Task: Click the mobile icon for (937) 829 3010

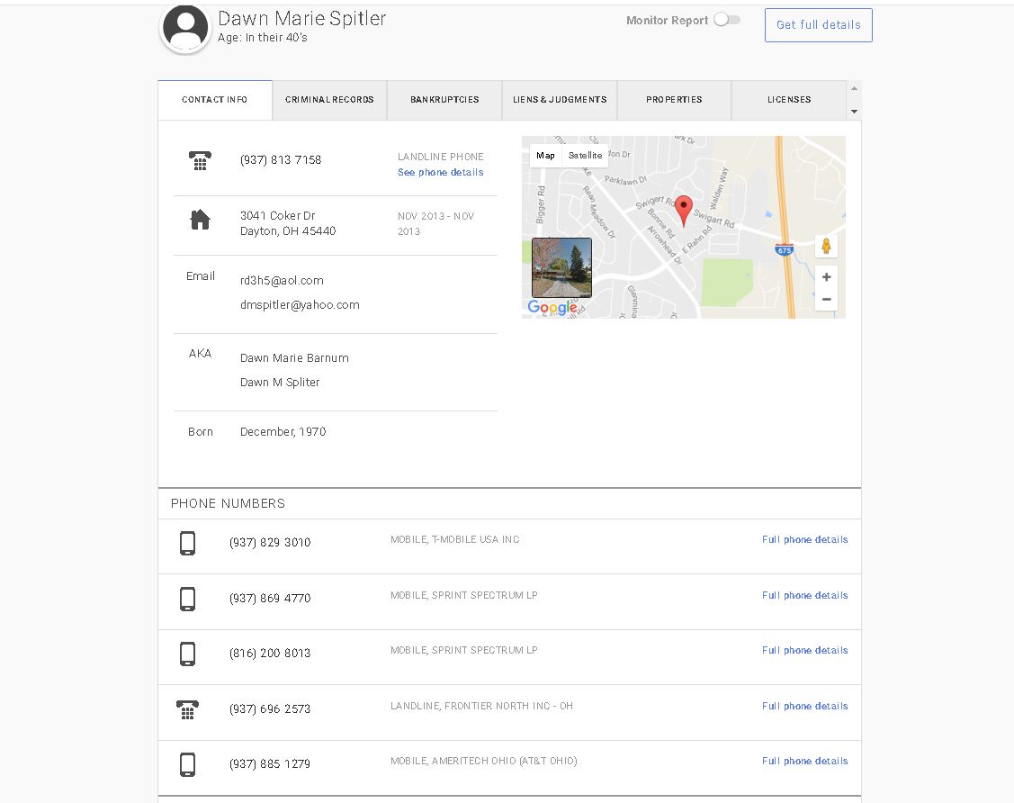Action: coord(187,543)
